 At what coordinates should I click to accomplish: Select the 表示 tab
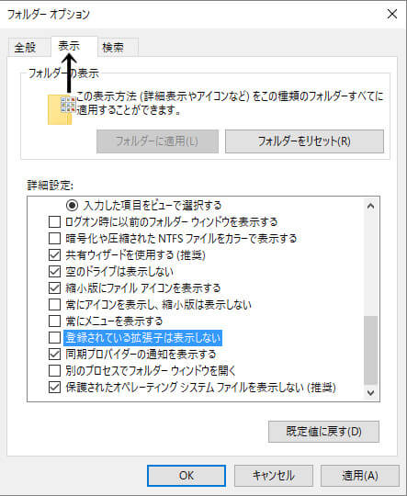69,46
